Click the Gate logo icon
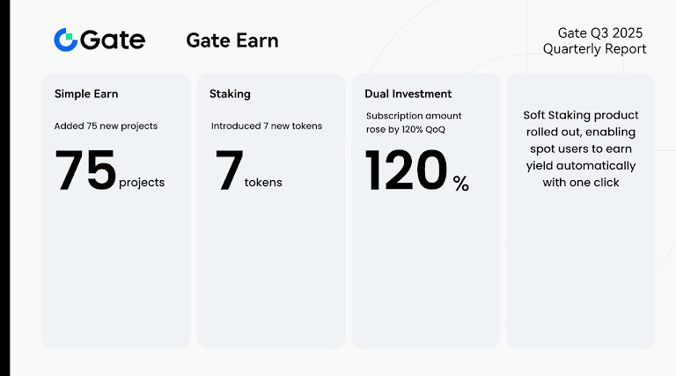This screenshot has width=676, height=376. pos(66,40)
